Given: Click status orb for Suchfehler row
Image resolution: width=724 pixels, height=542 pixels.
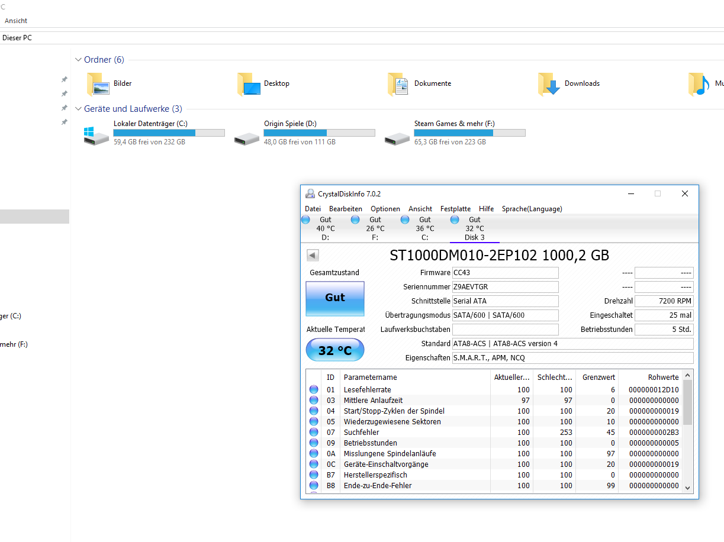Looking at the screenshot, I should pyautogui.click(x=314, y=432).
